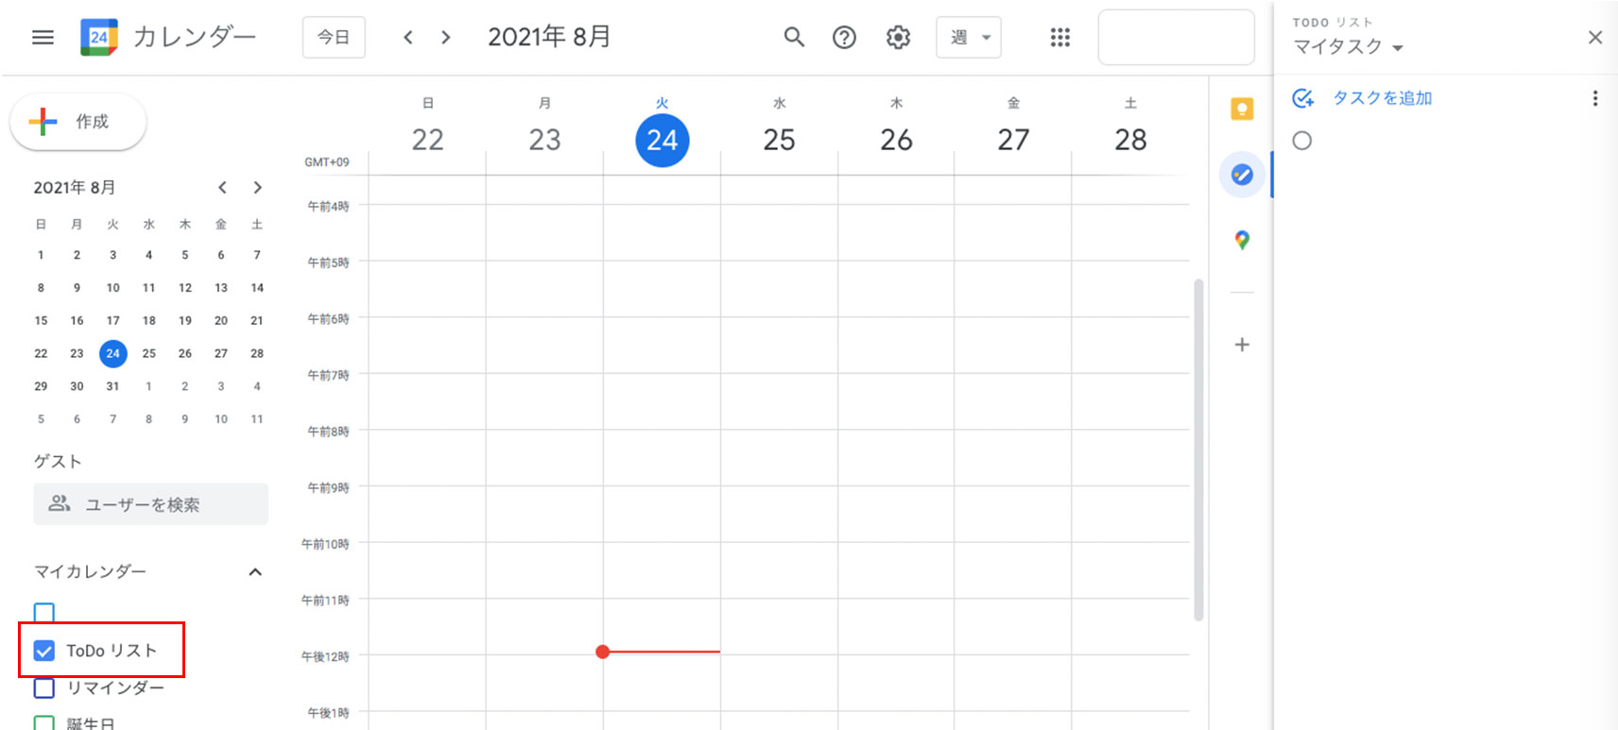1618x730 pixels.
Task: Click day 29 in mini calendar
Action: [41, 386]
